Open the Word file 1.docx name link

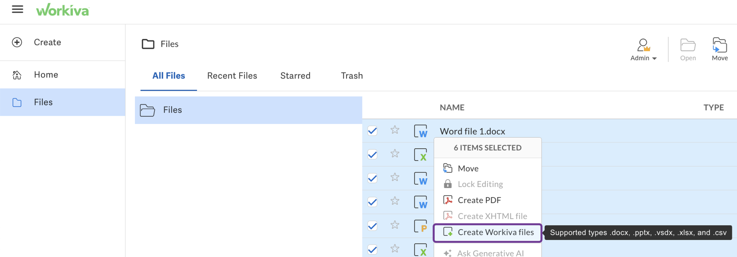coord(472,131)
